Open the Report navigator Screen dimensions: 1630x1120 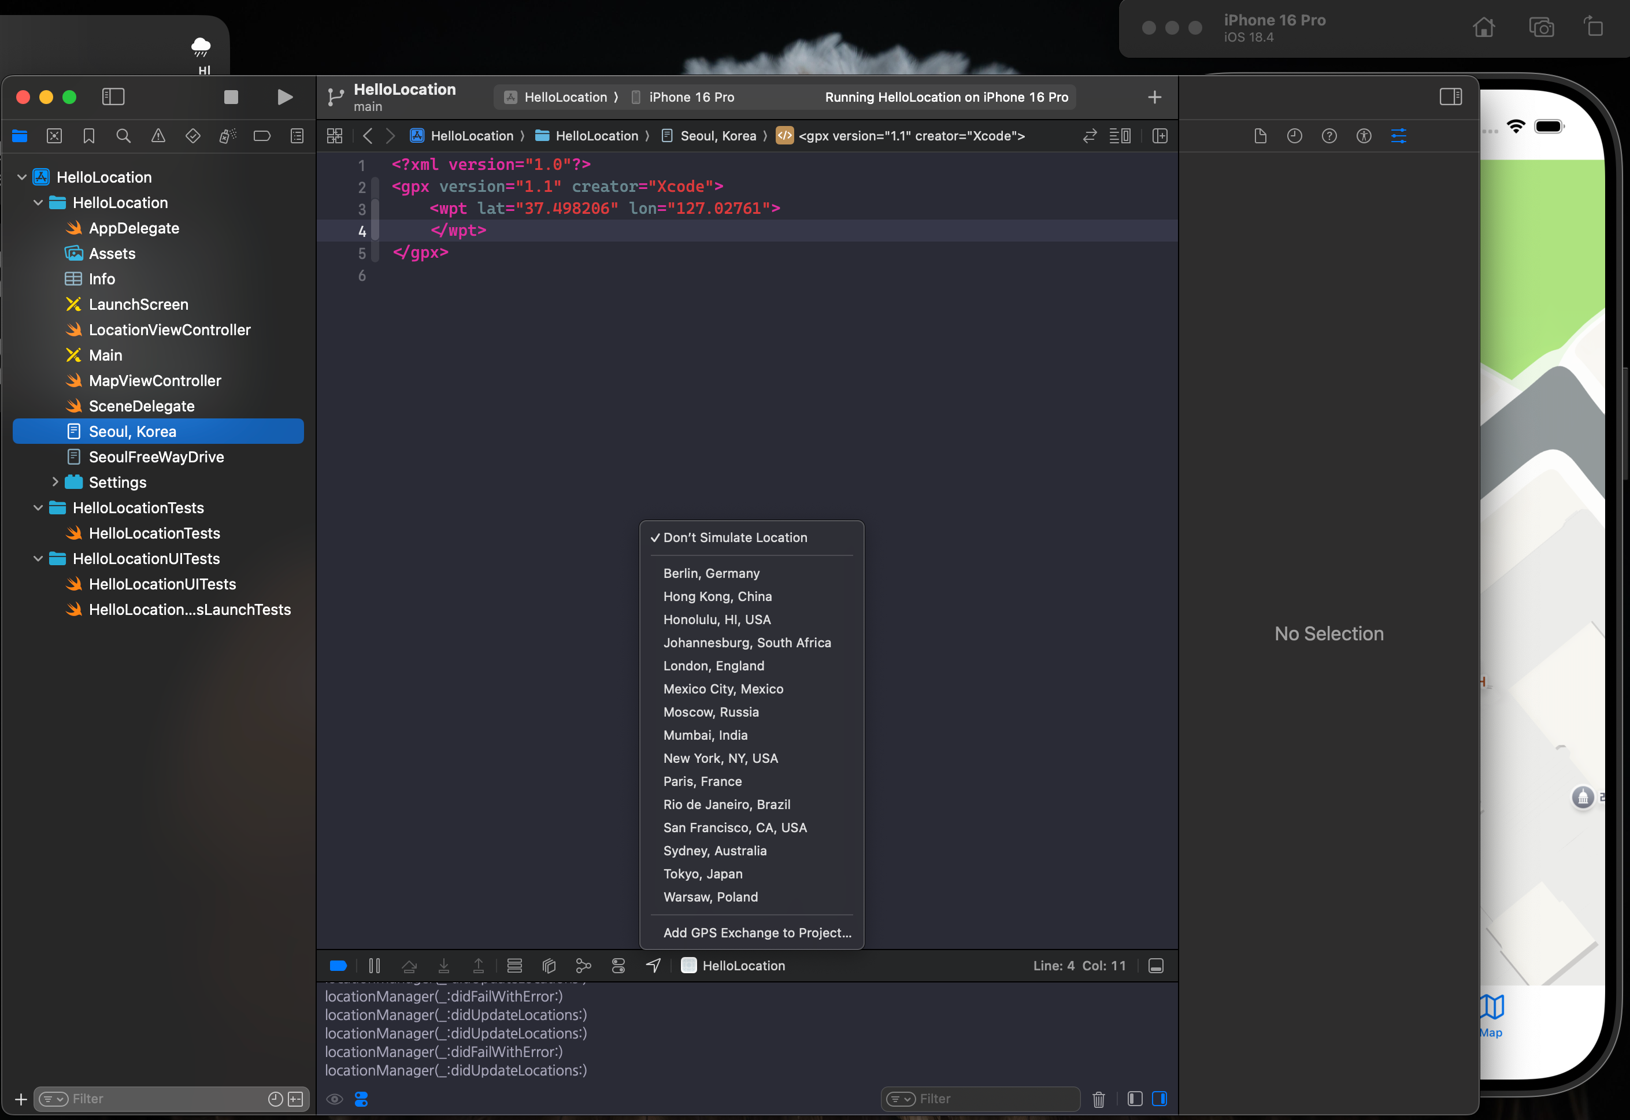pyautogui.click(x=297, y=136)
